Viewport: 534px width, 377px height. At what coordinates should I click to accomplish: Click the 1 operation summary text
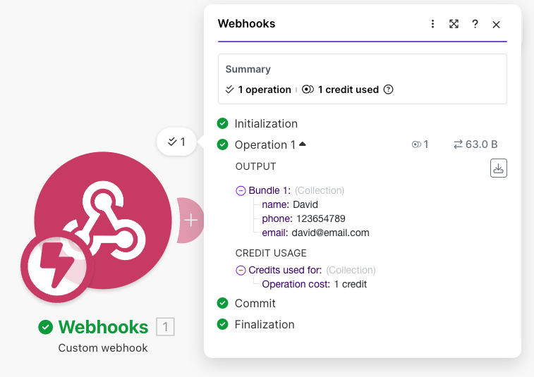[x=265, y=89]
